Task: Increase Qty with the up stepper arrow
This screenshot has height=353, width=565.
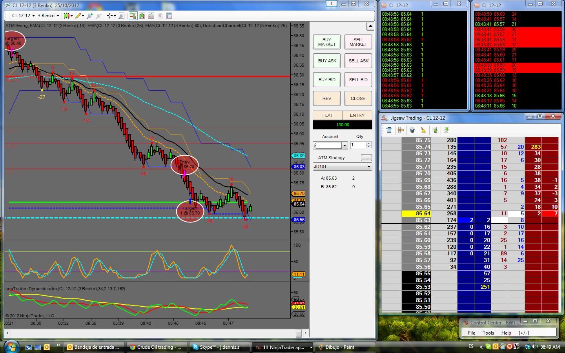Action: [x=368, y=144]
